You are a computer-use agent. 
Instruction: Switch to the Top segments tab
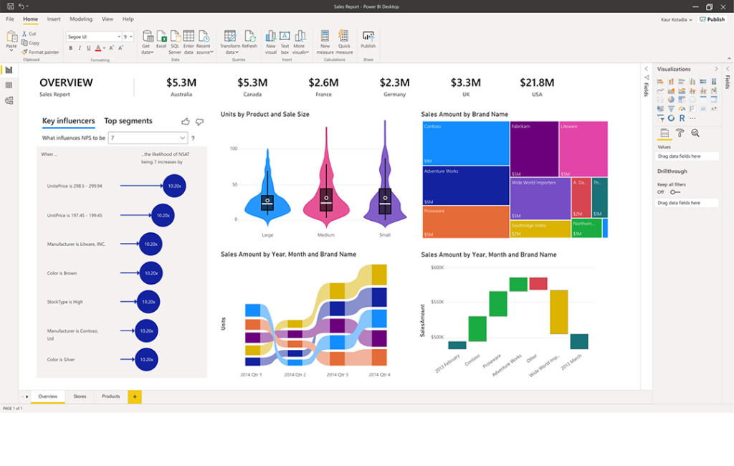tap(128, 121)
